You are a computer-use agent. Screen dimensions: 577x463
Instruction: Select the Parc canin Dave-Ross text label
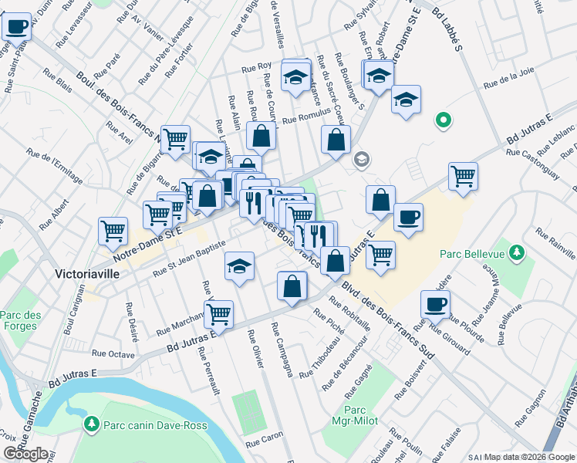(155, 425)
